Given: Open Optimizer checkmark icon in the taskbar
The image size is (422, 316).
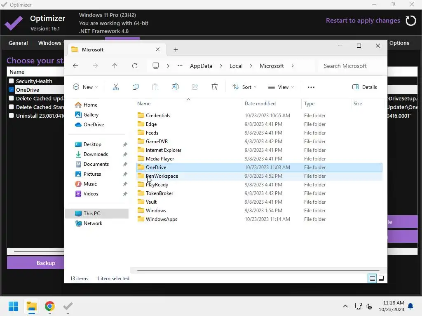Looking at the screenshot, I should [68, 306].
